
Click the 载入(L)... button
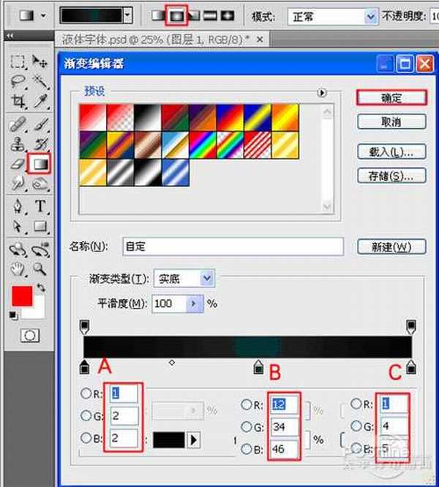391,152
